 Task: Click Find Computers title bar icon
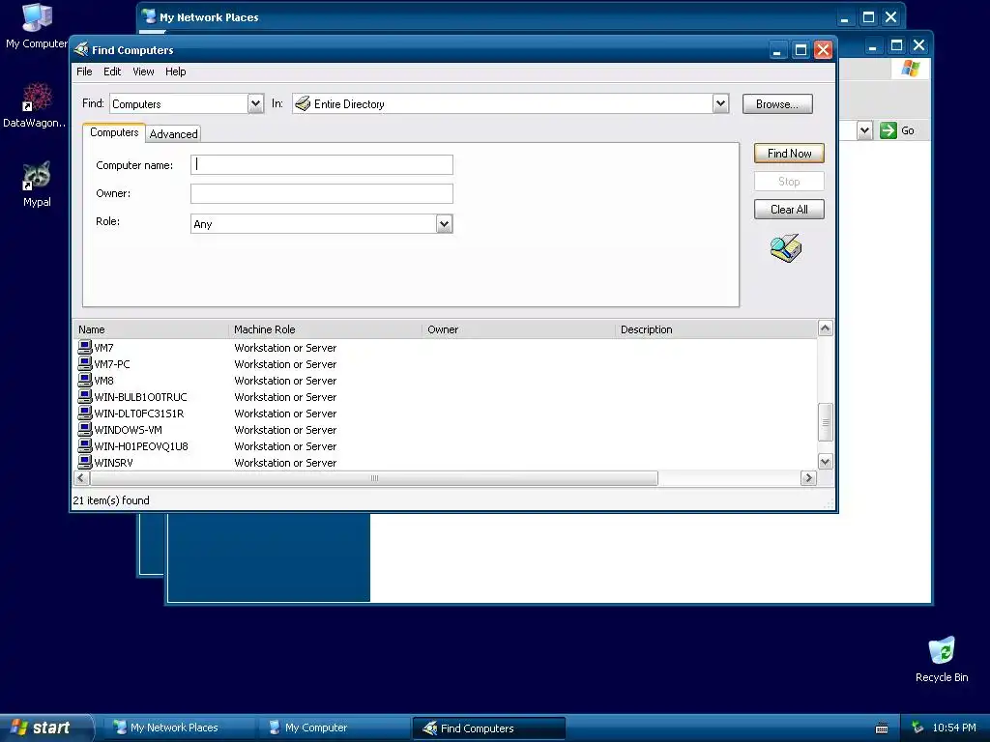[x=81, y=49]
